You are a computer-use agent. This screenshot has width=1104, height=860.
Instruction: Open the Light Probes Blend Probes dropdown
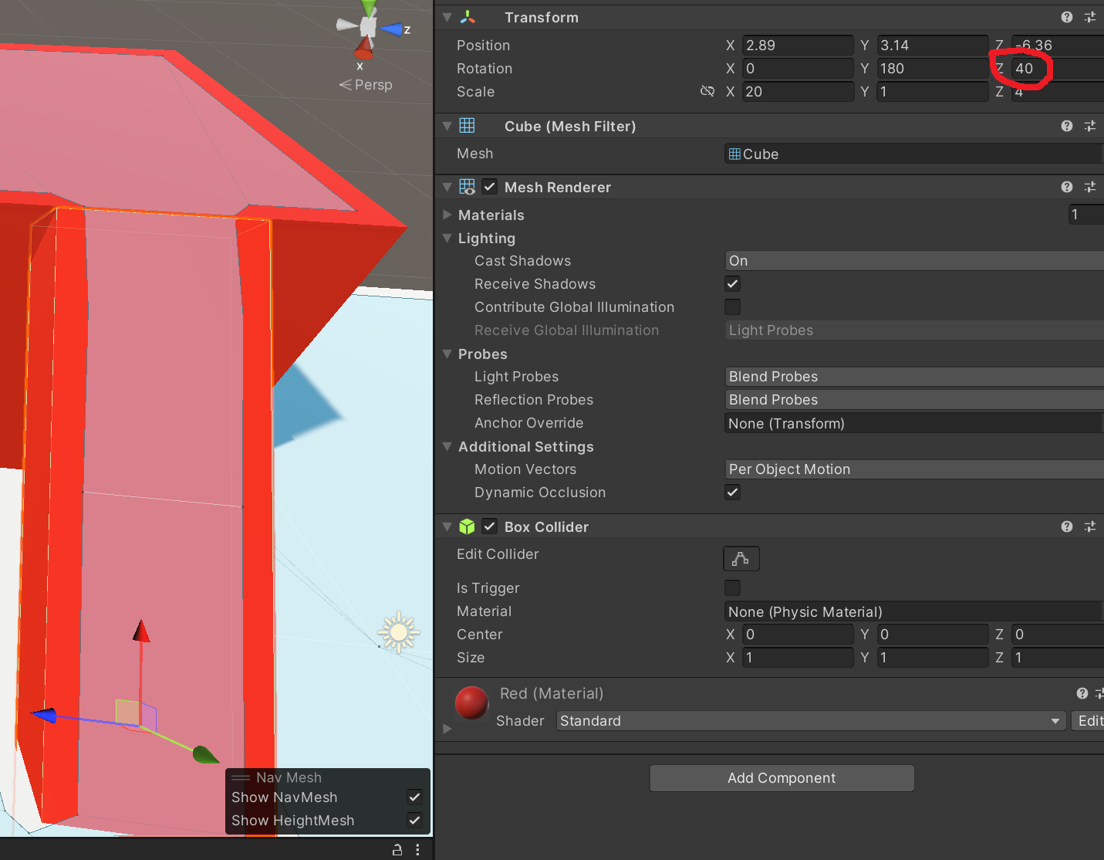pos(914,377)
